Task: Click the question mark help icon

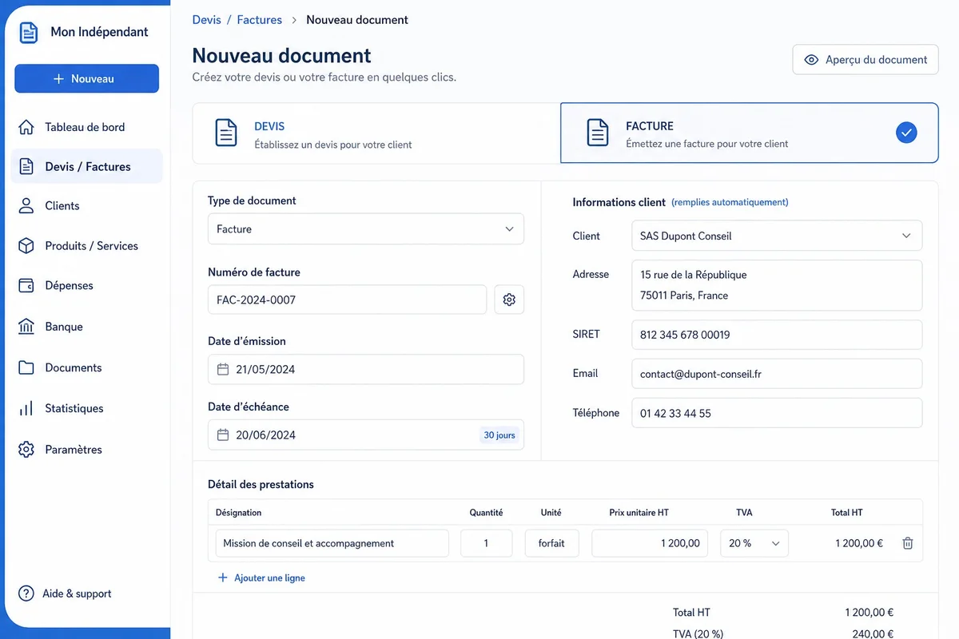Action: (x=26, y=593)
